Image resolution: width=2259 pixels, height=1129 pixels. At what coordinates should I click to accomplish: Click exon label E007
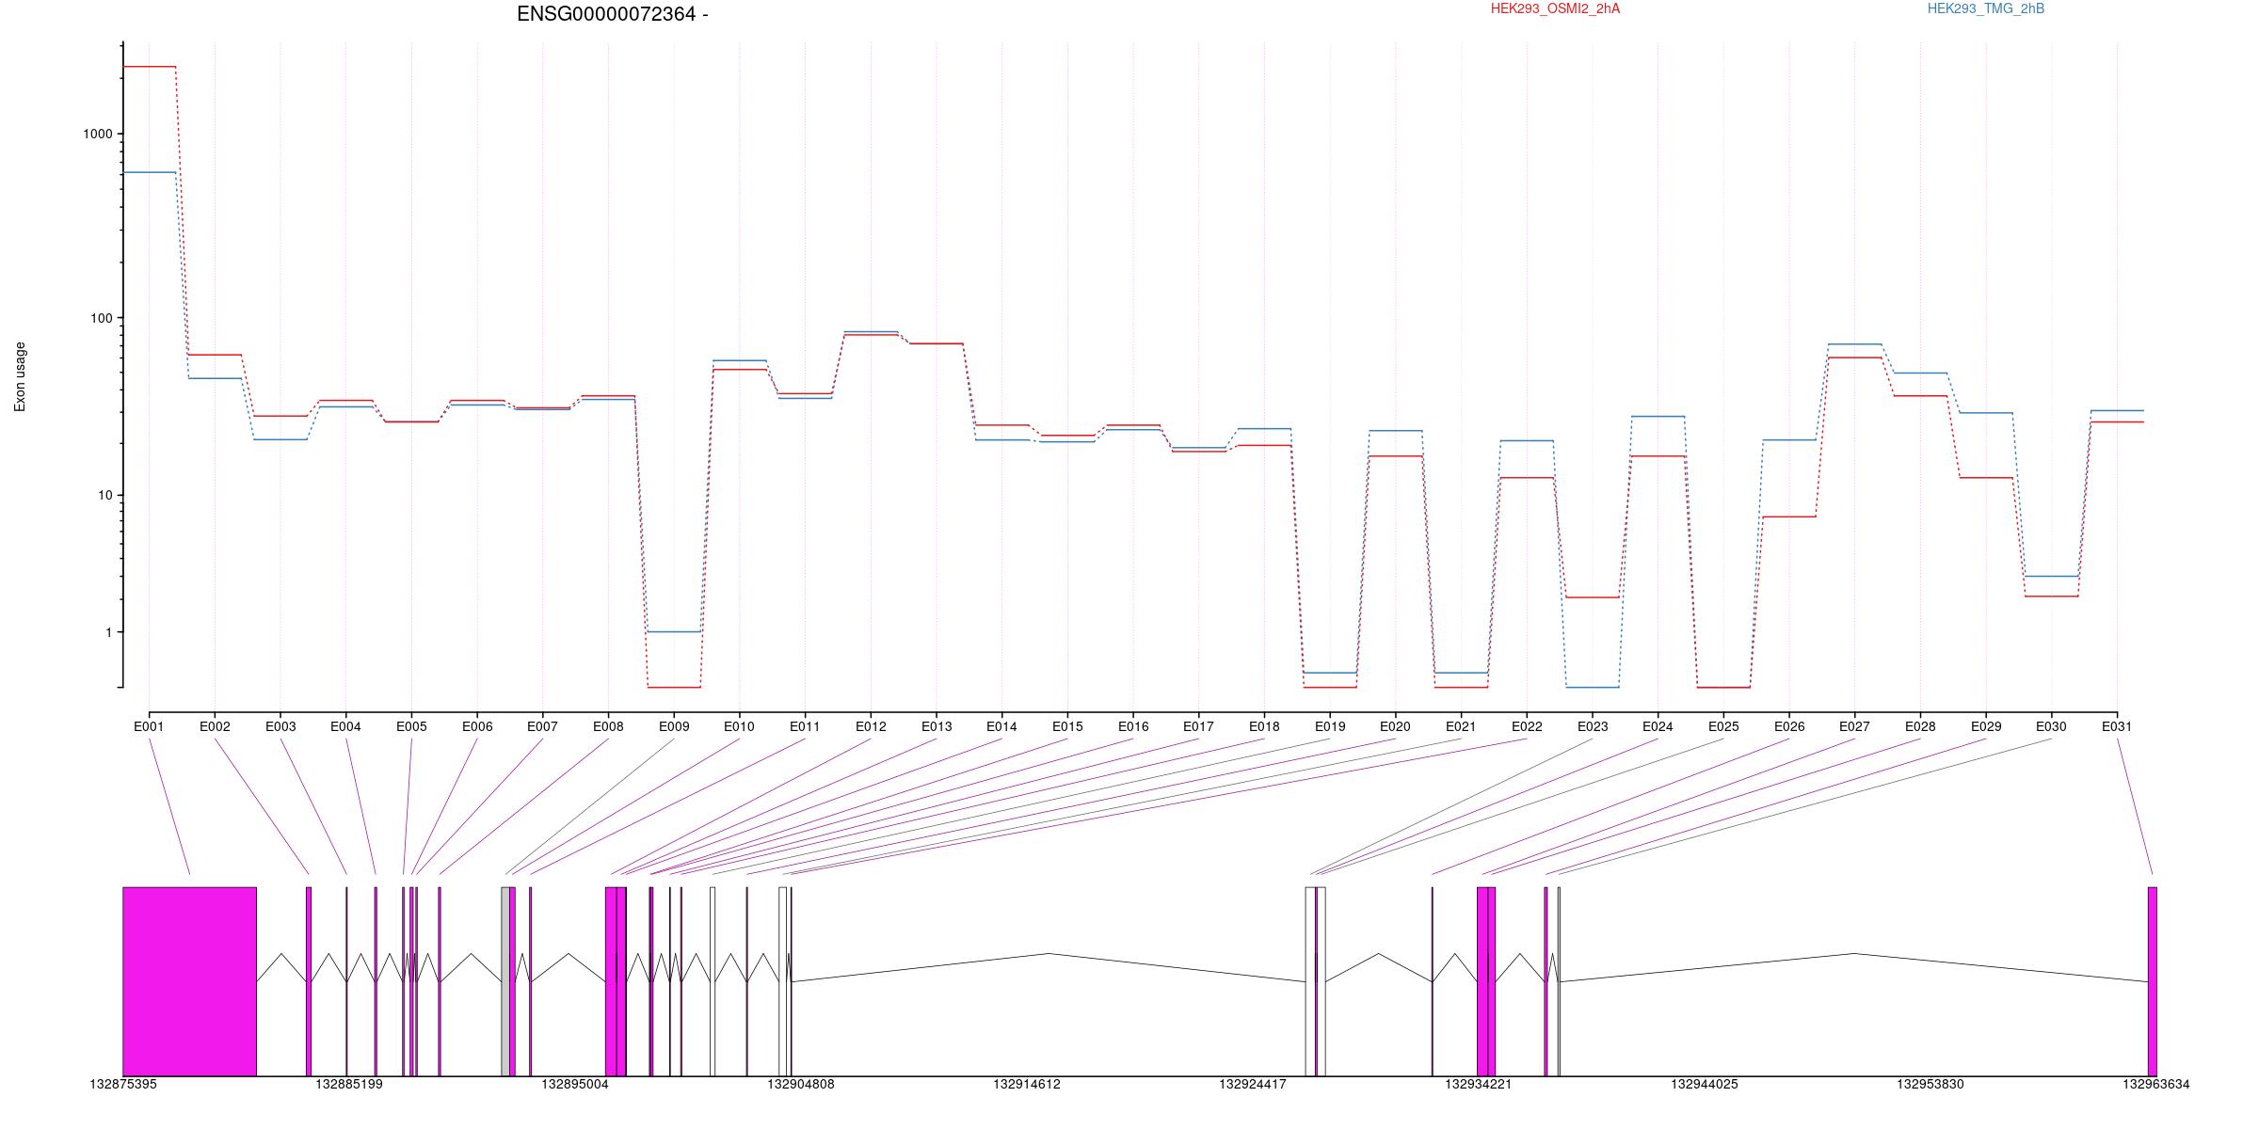(x=542, y=726)
